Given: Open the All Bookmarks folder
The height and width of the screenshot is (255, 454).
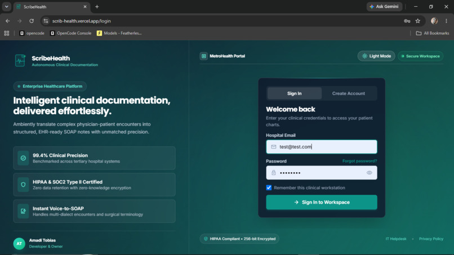Looking at the screenshot, I should [433, 33].
